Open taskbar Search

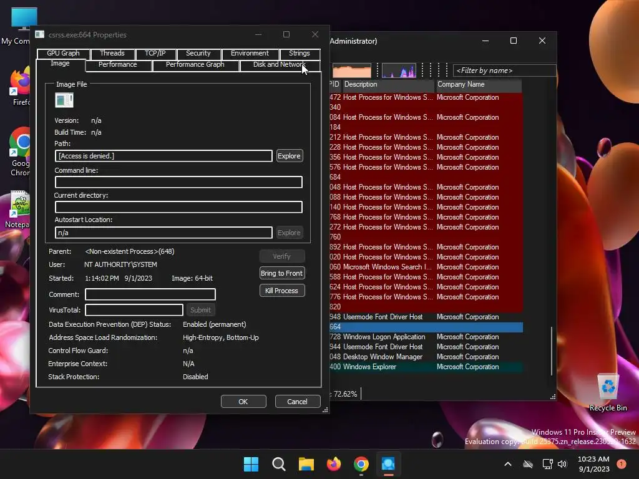point(279,464)
